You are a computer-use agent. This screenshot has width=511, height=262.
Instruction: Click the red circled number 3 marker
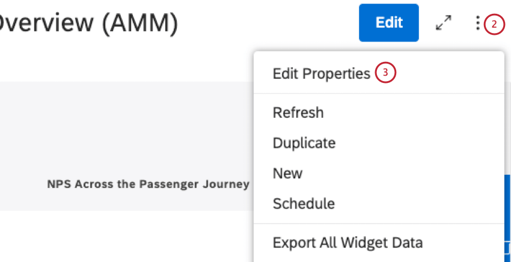tap(385, 73)
